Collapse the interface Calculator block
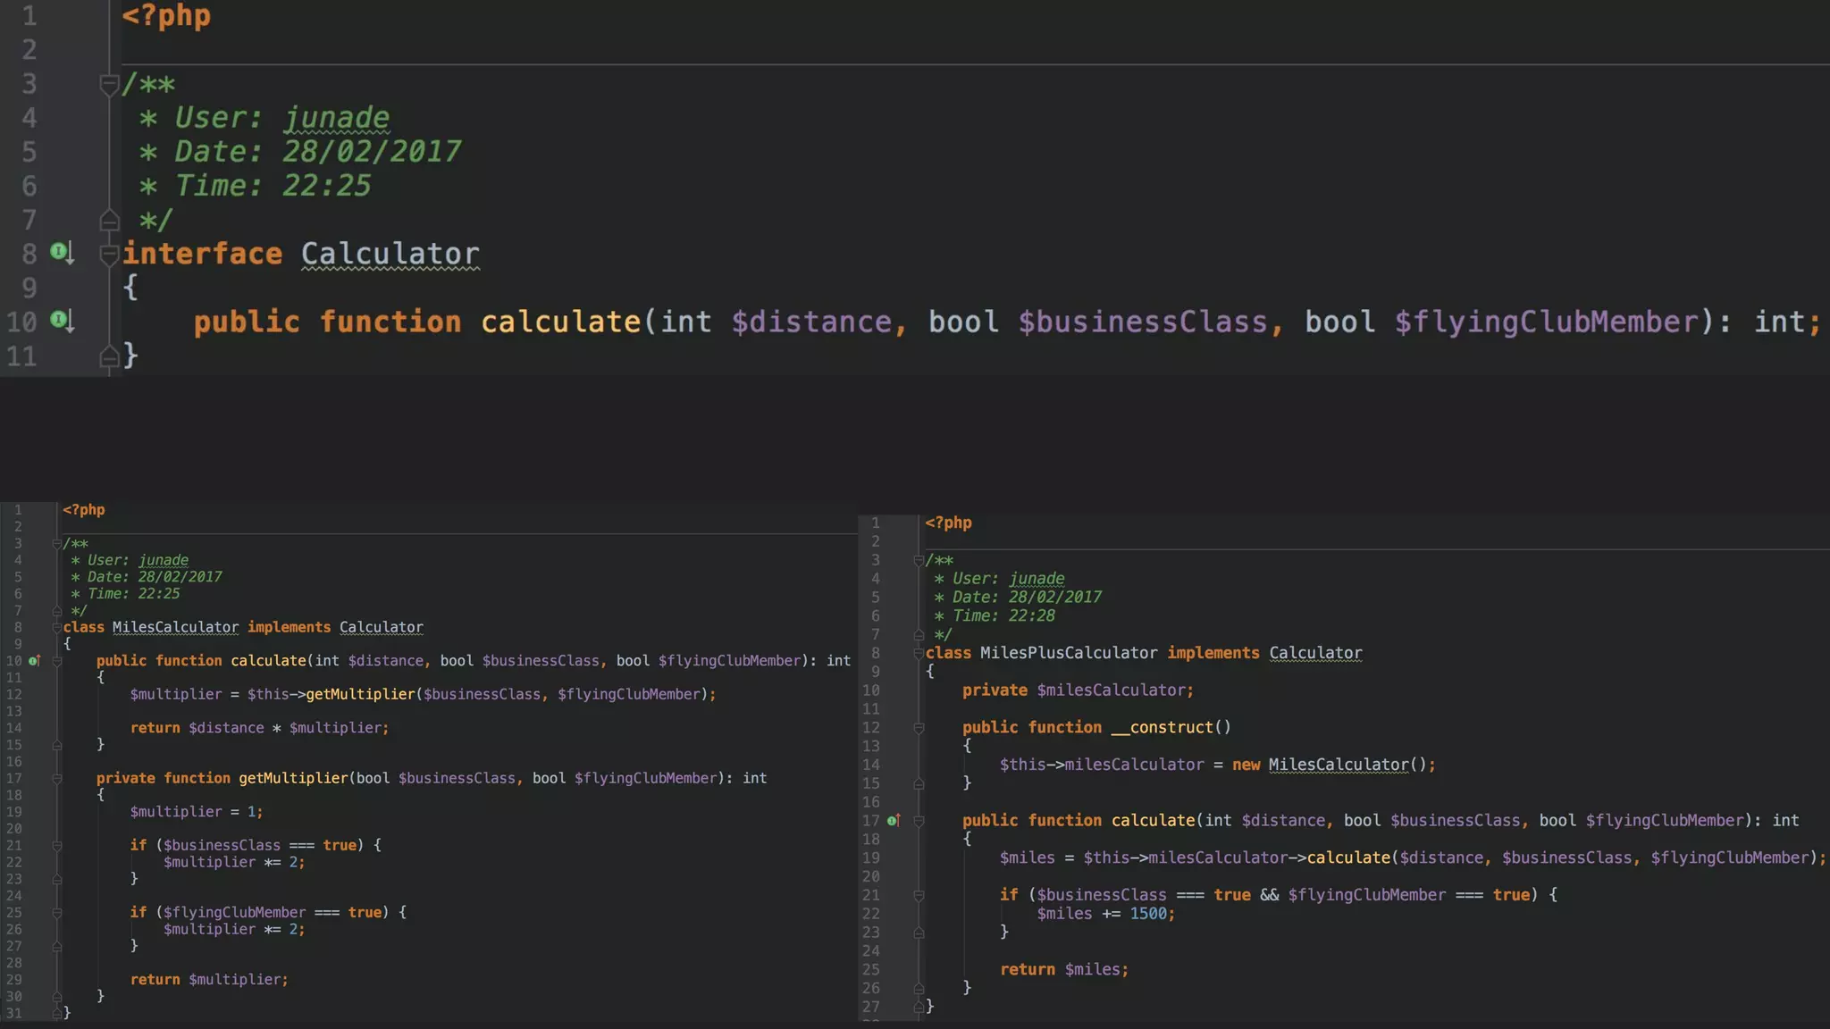Image resolution: width=1830 pixels, height=1029 pixels. click(109, 254)
